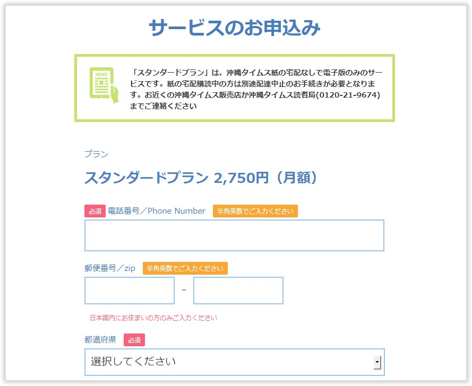Click the 電話番号／Phone Number label

[157, 211]
